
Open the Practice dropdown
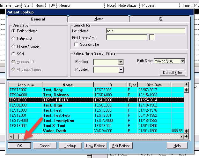[x=121, y=62]
